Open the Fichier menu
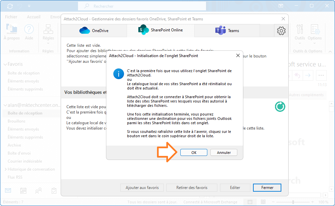 point(11,16)
